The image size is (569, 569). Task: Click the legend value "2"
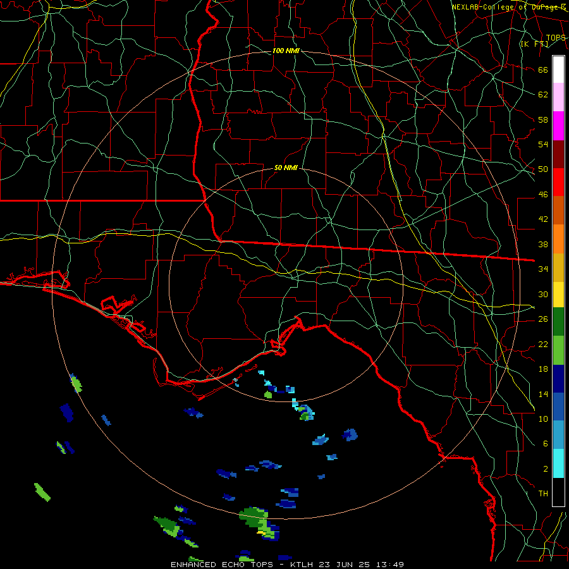pyautogui.click(x=545, y=469)
